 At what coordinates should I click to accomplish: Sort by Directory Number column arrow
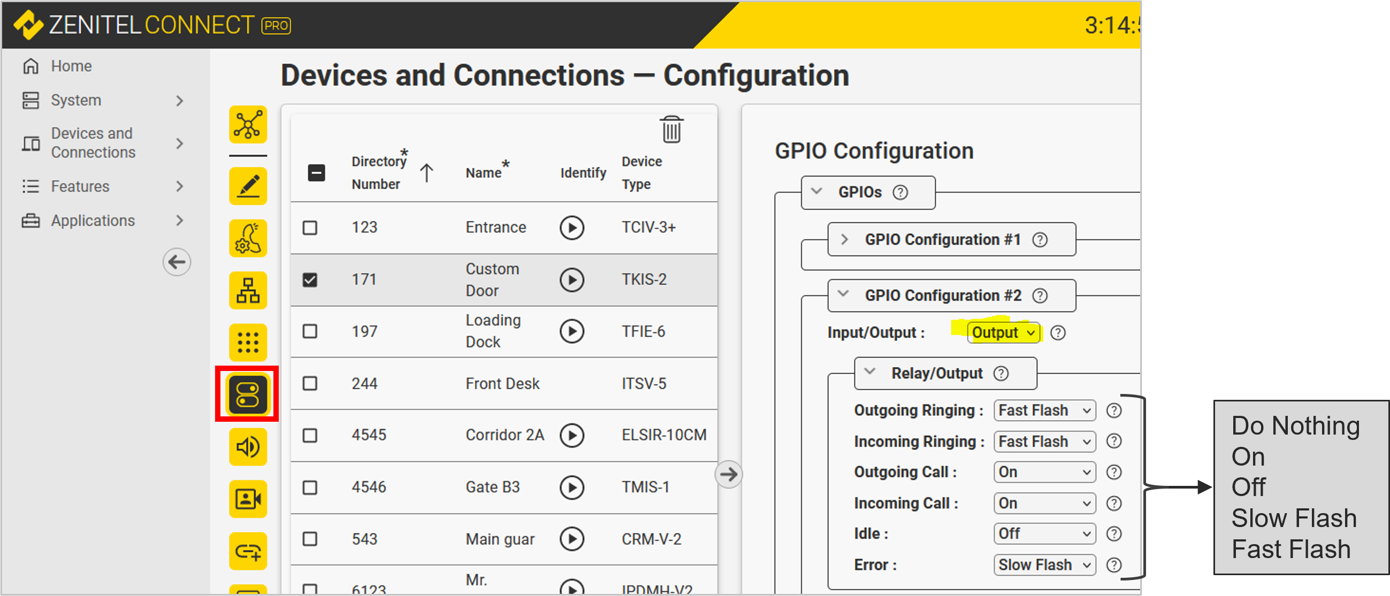coord(426,173)
